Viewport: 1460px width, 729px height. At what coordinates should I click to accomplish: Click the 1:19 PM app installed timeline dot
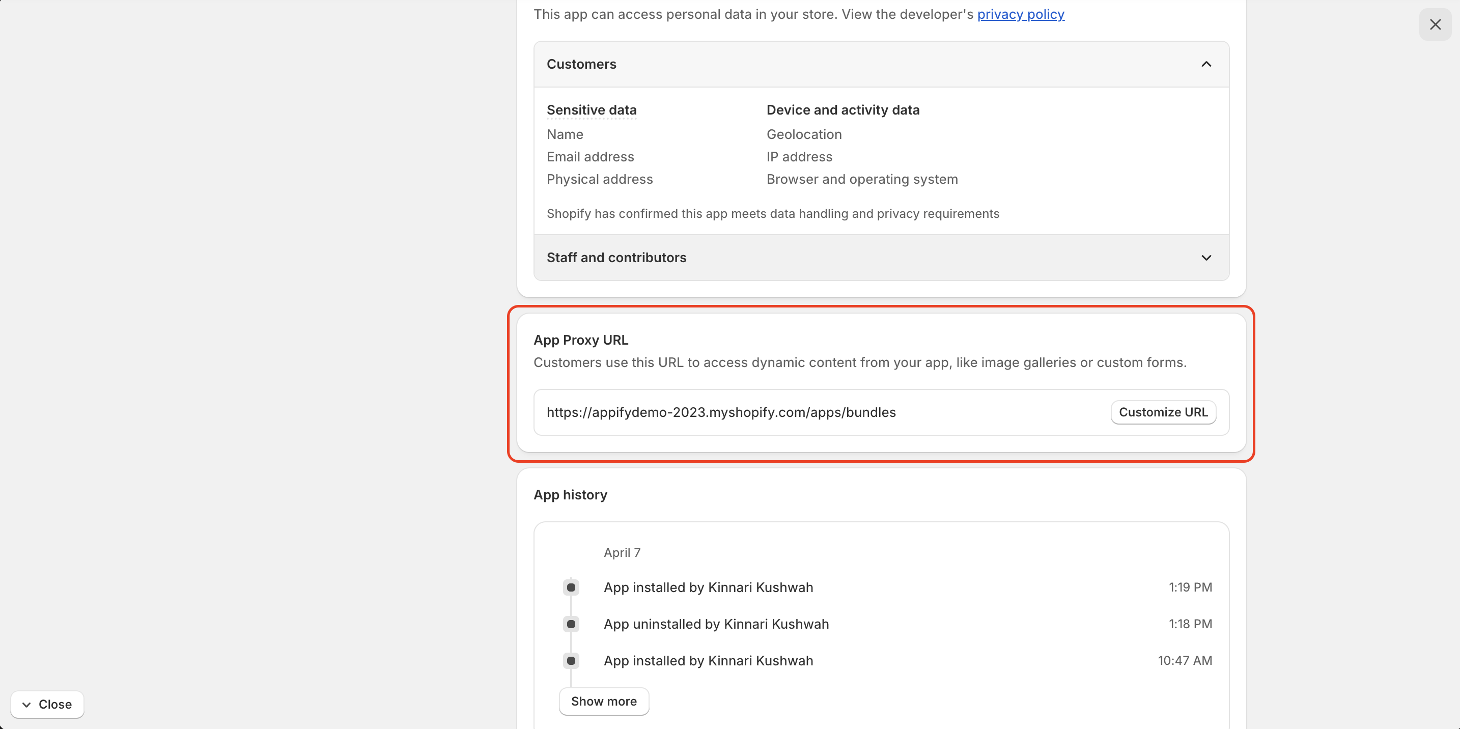click(571, 587)
